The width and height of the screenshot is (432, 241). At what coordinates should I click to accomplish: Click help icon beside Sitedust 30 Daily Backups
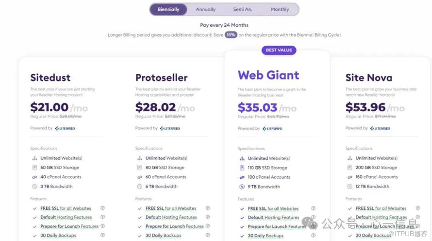pyautogui.click(x=102, y=236)
